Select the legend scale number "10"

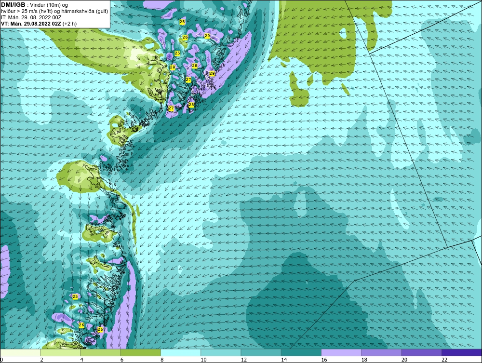pos(203,360)
